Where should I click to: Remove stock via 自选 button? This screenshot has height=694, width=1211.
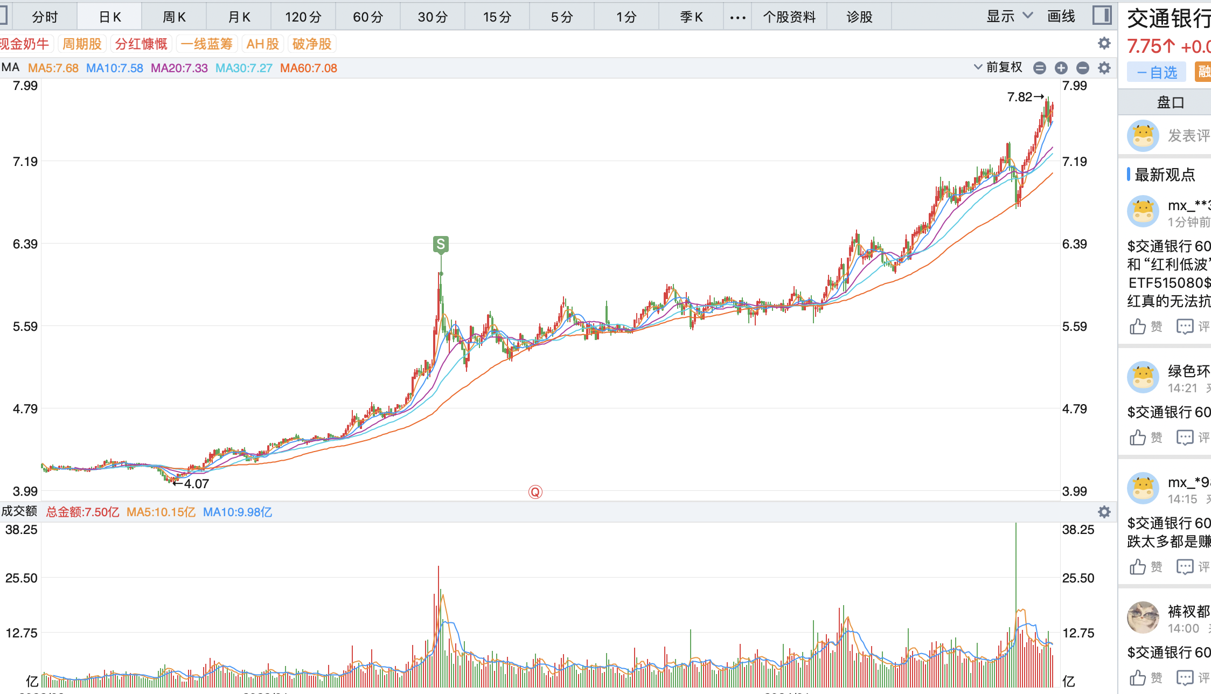(1157, 72)
